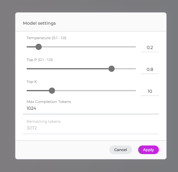This screenshot has width=178, height=172.
Task: Click the Top P slider handle
Action: [112, 69]
